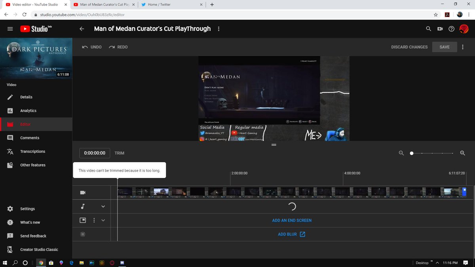This screenshot has width=475, height=267.
Task: Go back using the arrow beside the video title
Action: coord(82,29)
